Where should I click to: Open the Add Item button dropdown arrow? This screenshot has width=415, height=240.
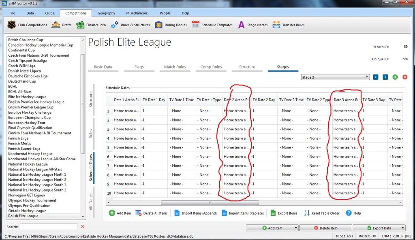[295, 228]
